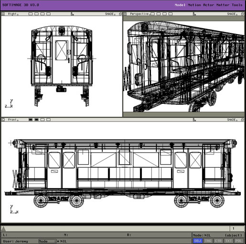Open the Perspective view type dropdown
246x244 pixels.
coord(140,14)
